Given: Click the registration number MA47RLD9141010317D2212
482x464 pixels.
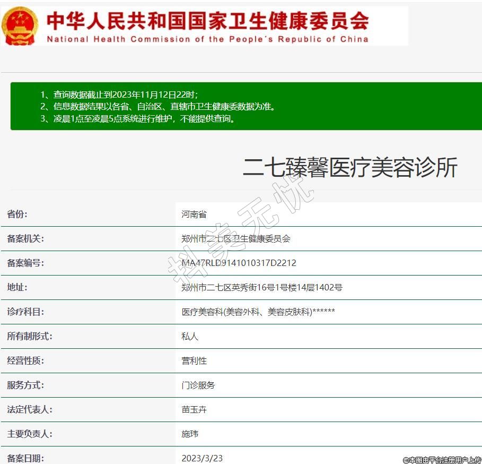Looking at the screenshot, I should coord(239,263).
